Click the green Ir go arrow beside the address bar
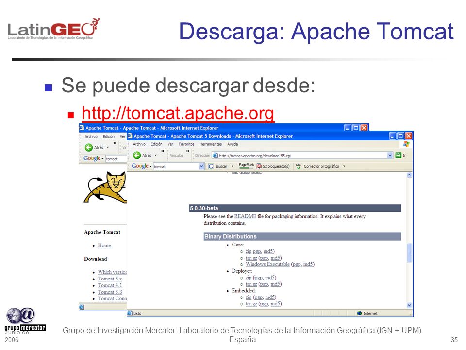Screen dimensions: 466x350 click(398, 155)
